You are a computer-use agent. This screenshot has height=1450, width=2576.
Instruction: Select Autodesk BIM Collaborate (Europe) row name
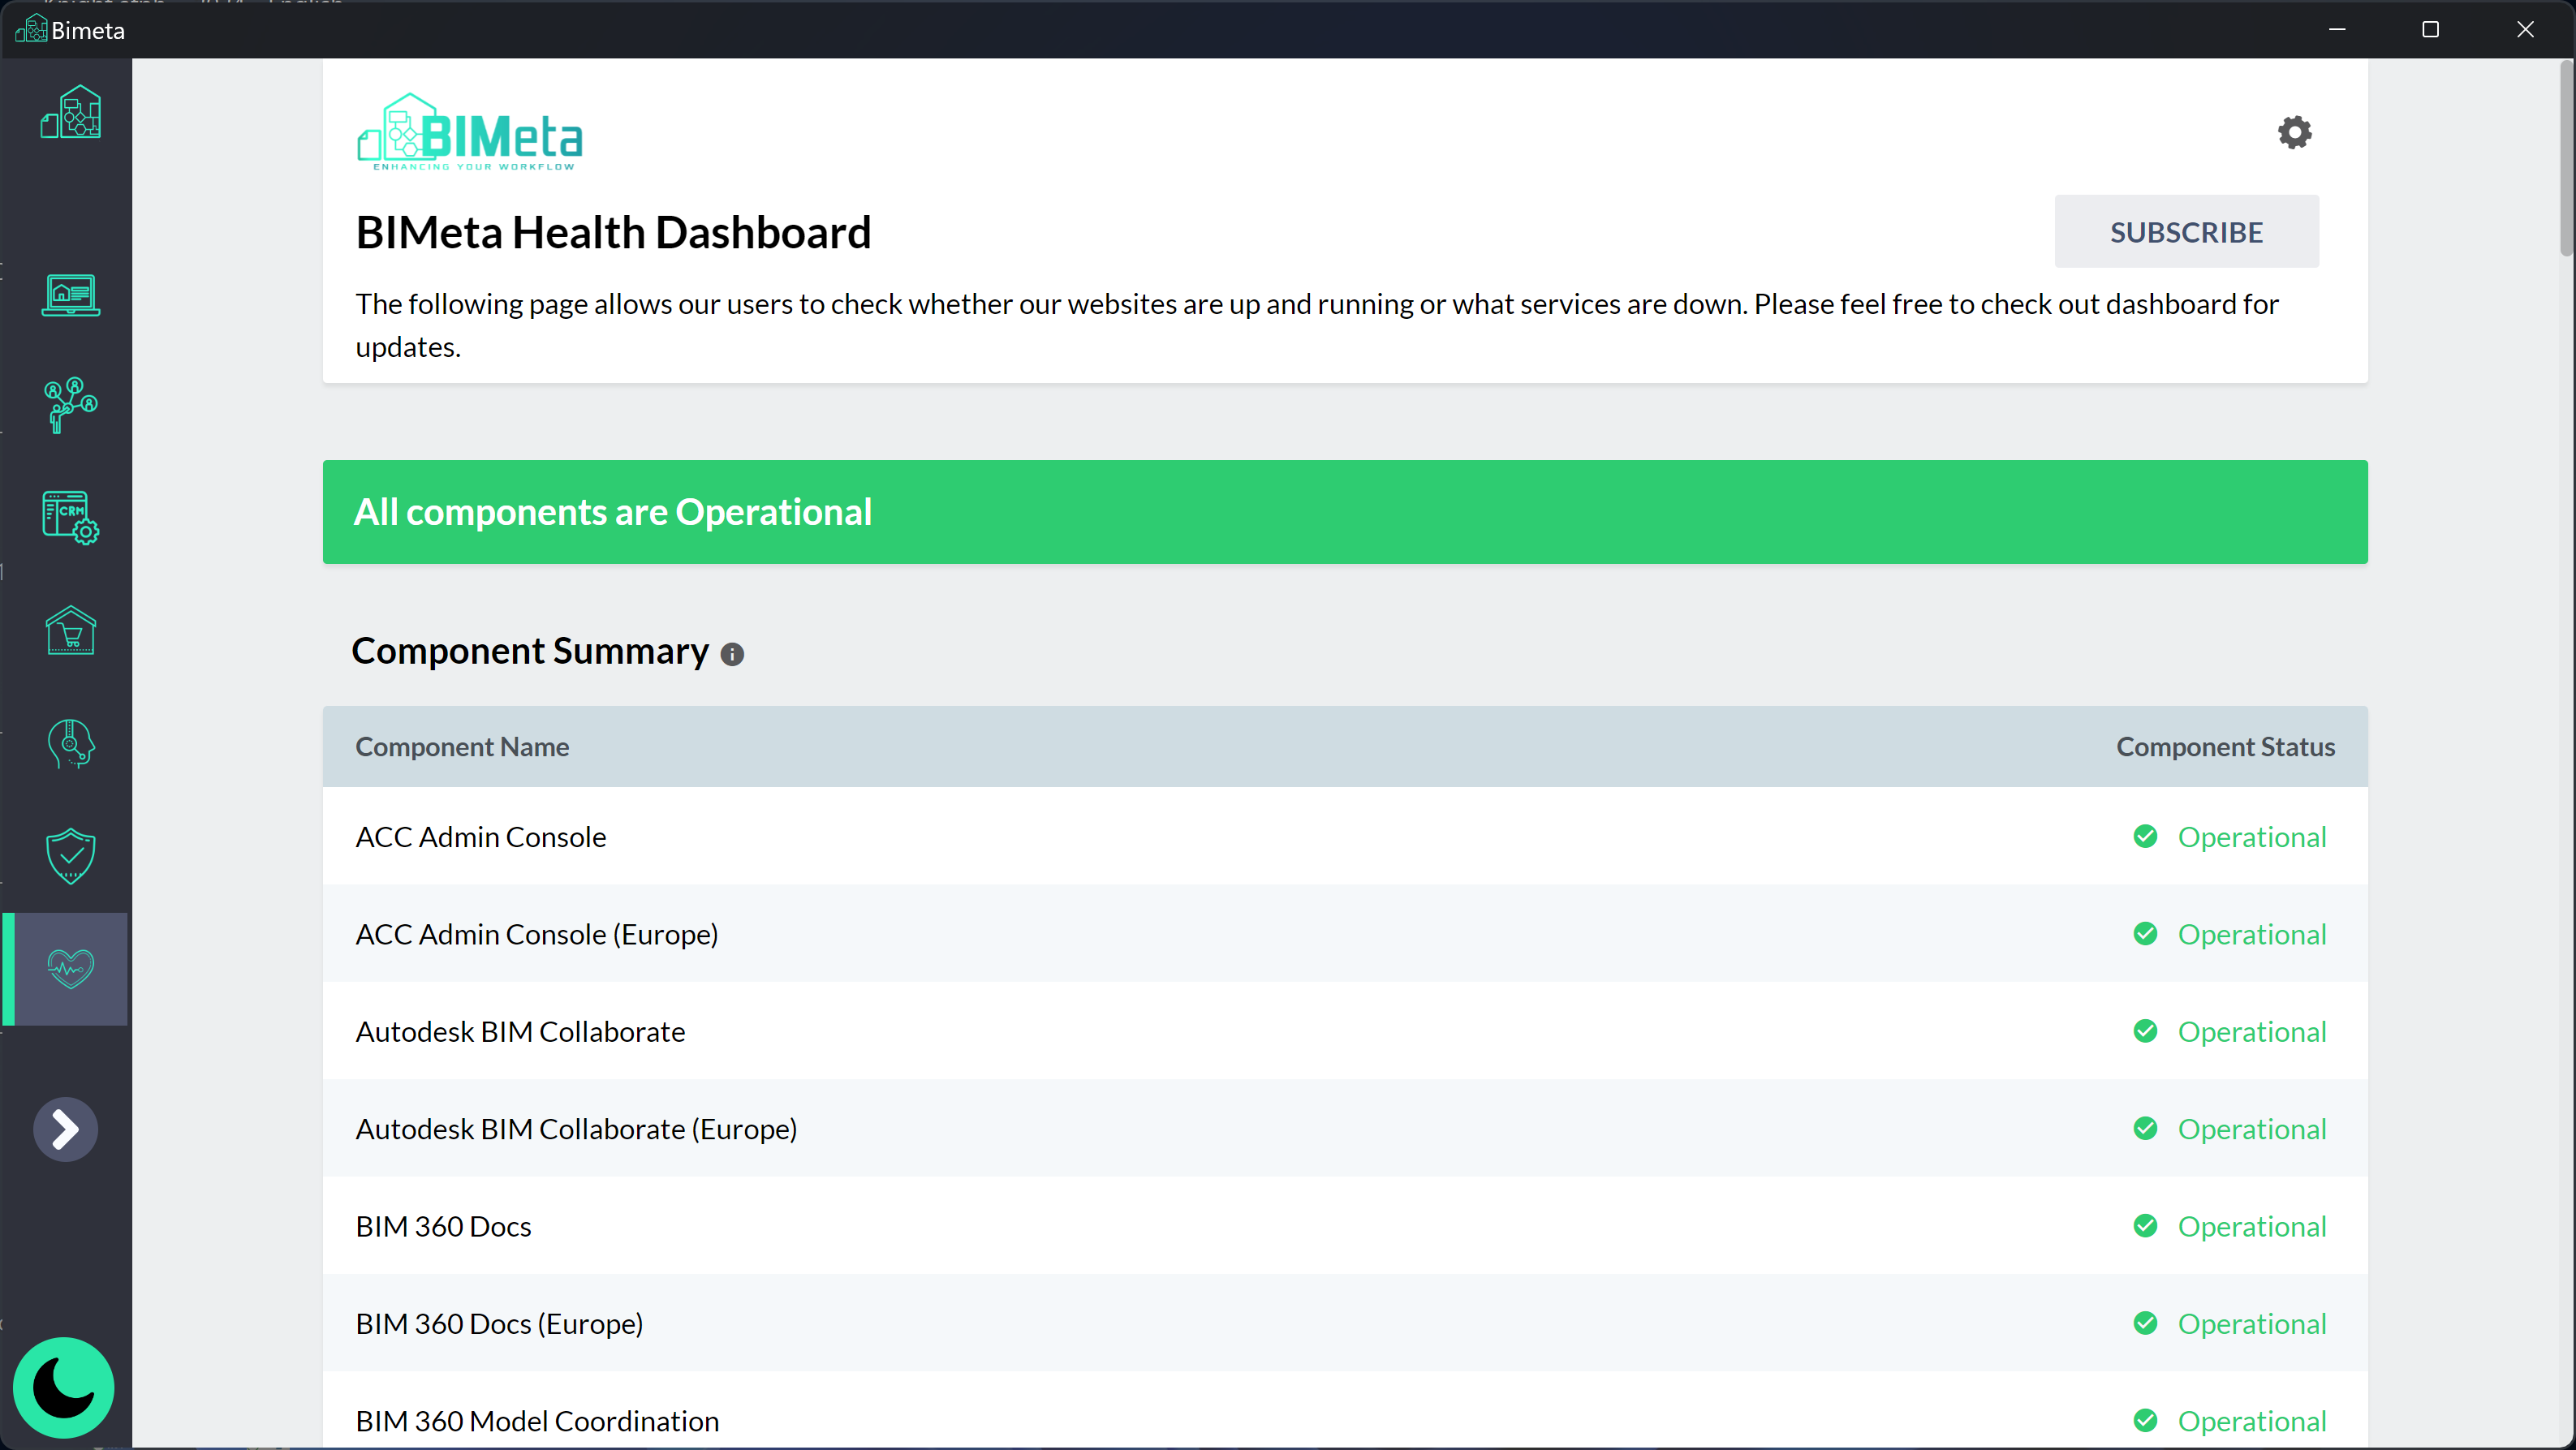click(x=576, y=1129)
